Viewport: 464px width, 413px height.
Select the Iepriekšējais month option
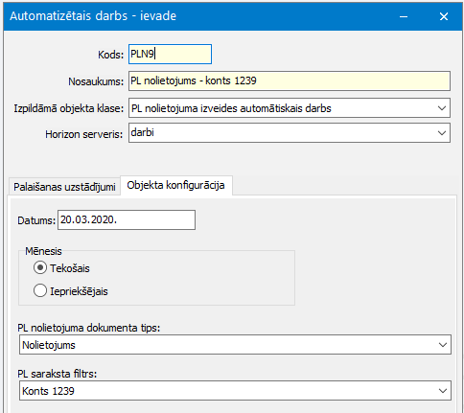pyautogui.click(x=40, y=291)
